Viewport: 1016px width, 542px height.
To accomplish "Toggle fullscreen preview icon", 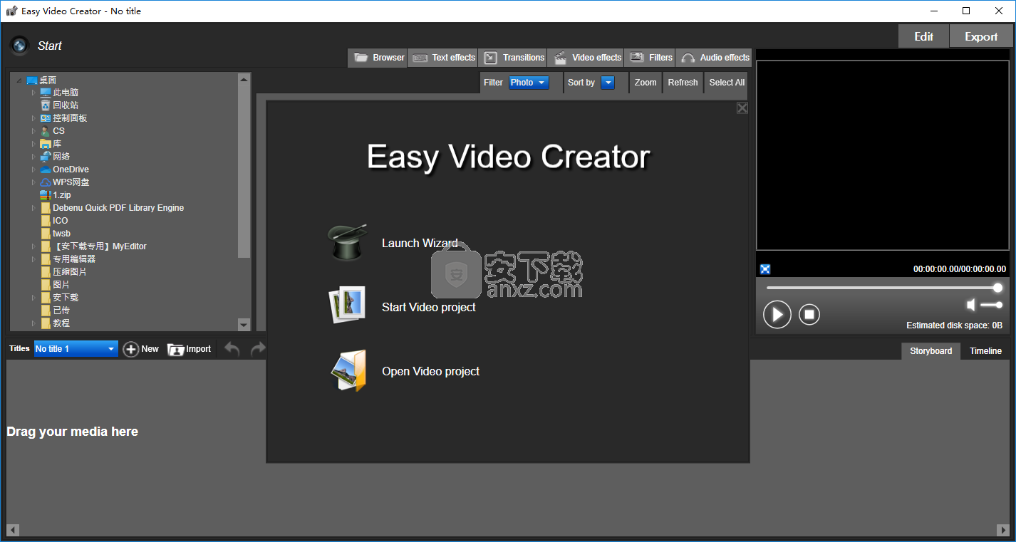I will point(765,269).
